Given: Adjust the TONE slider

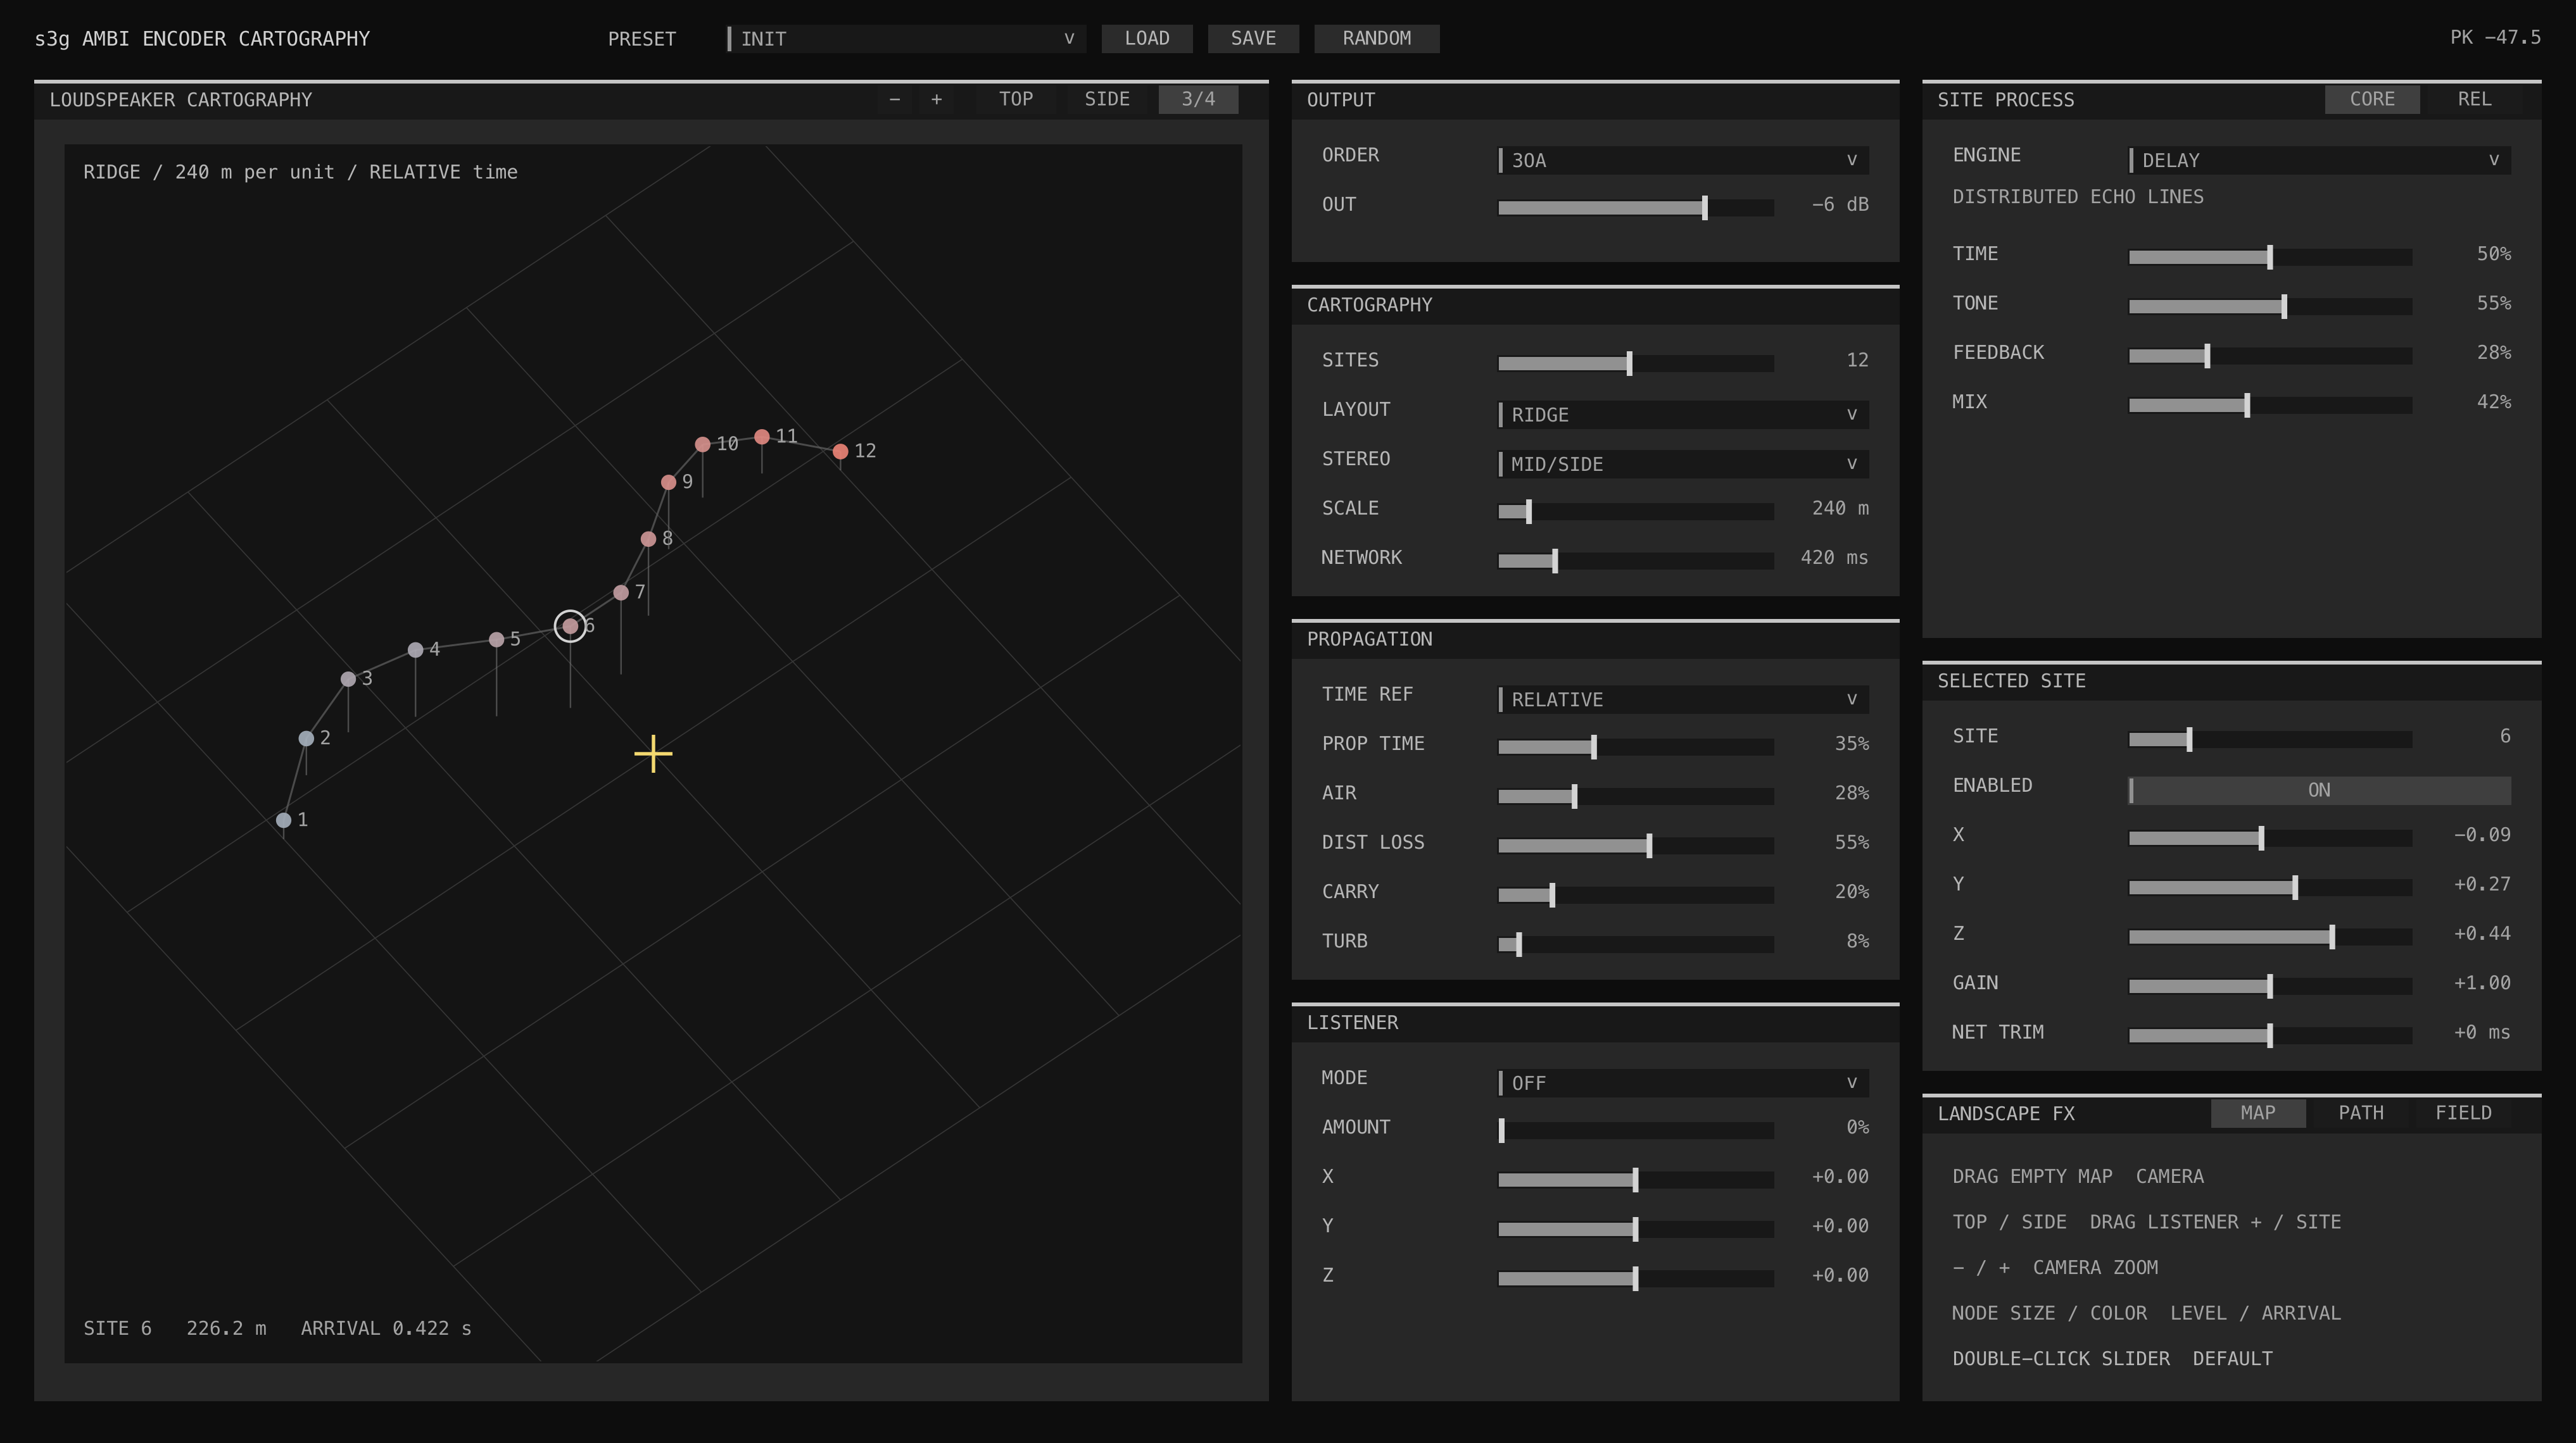Looking at the screenshot, I should pyautogui.click(x=2270, y=307).
